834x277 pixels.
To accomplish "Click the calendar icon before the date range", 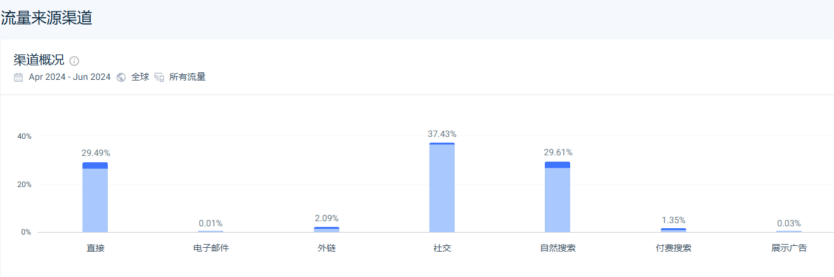I will click(x=18, y=77).
